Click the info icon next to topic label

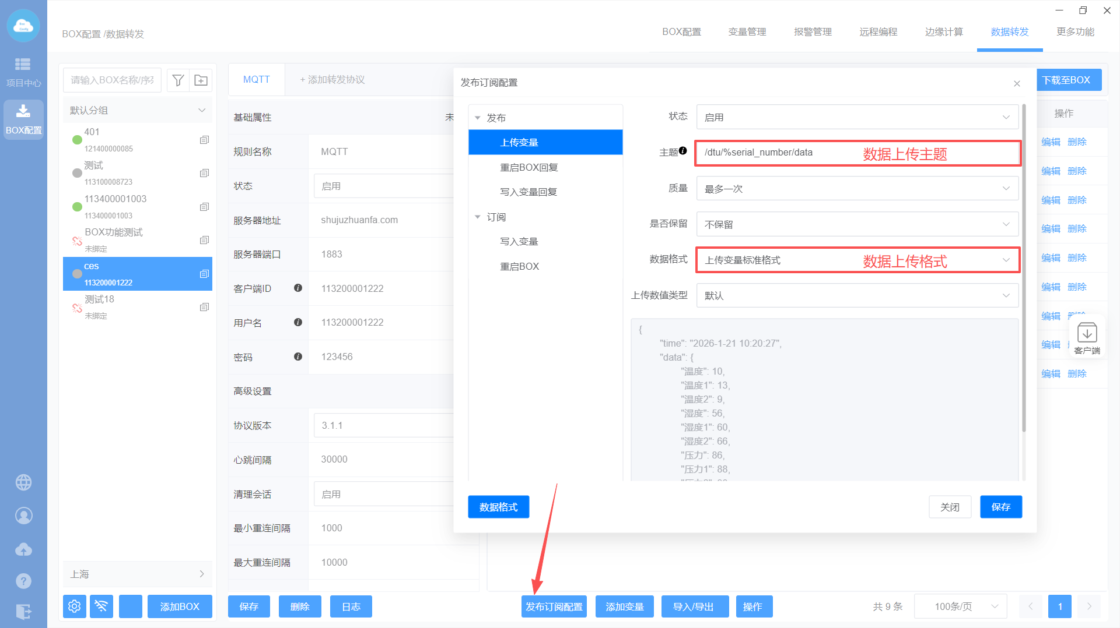click(x=683, y=151)
